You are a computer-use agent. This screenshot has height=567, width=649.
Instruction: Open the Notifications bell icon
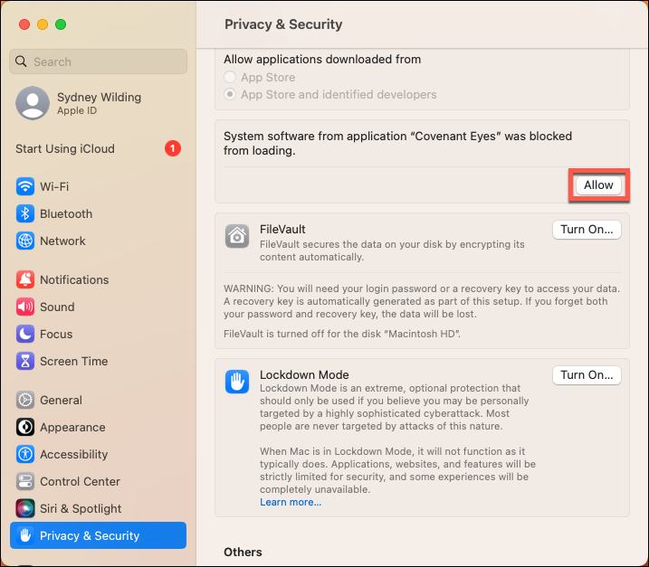(x=24, y=280)
